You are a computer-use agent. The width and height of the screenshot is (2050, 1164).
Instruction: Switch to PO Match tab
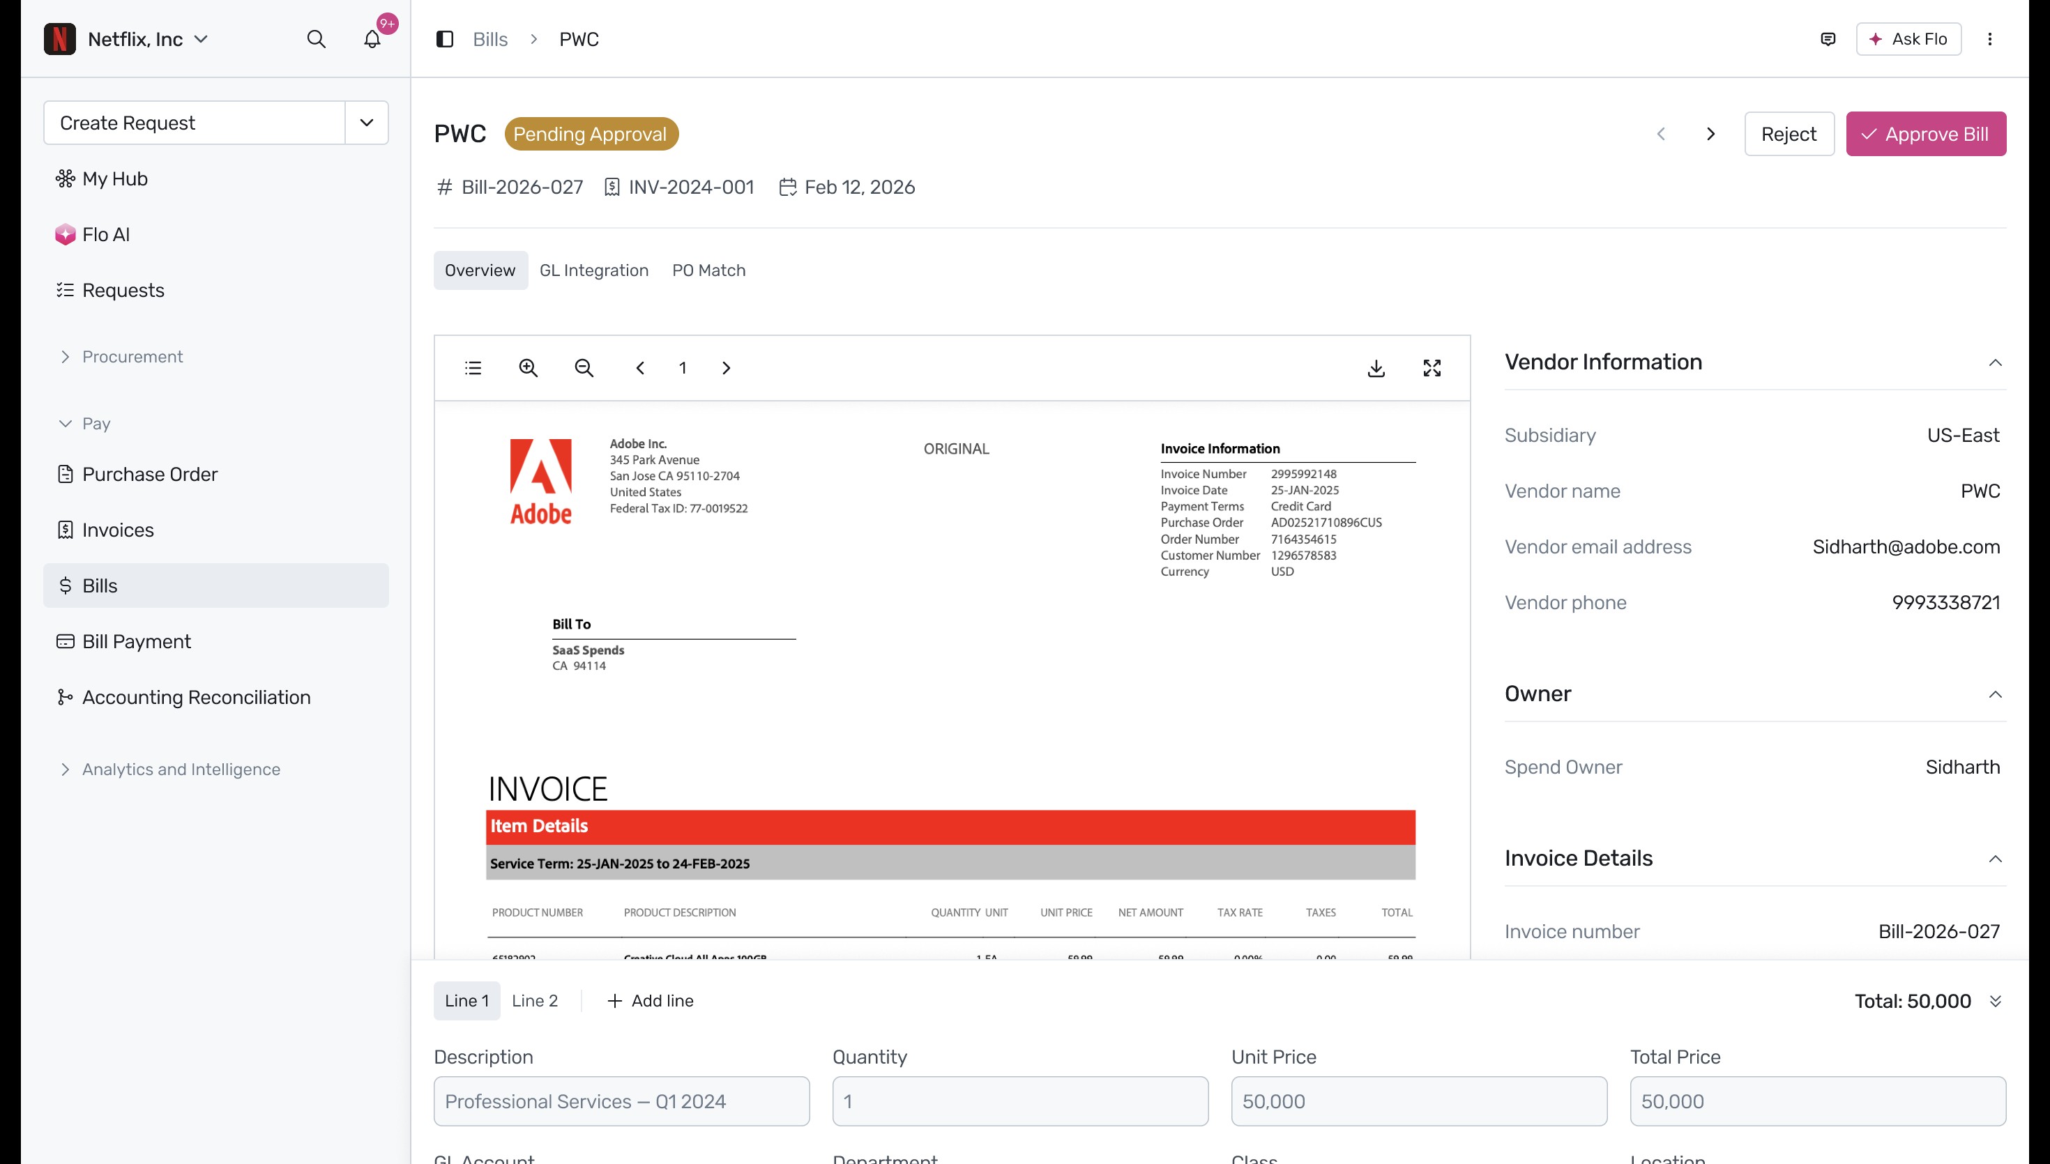pos(708,270)
